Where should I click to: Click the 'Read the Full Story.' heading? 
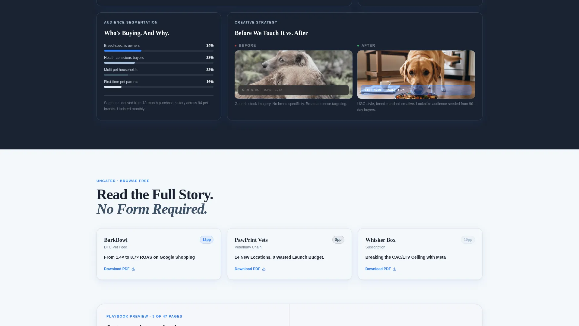[155, 194]
